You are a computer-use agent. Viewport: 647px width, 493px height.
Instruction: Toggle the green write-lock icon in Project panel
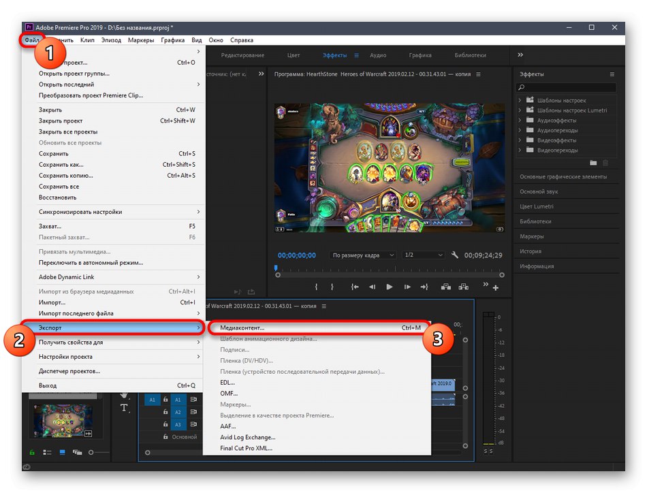[x=32, y=451]
